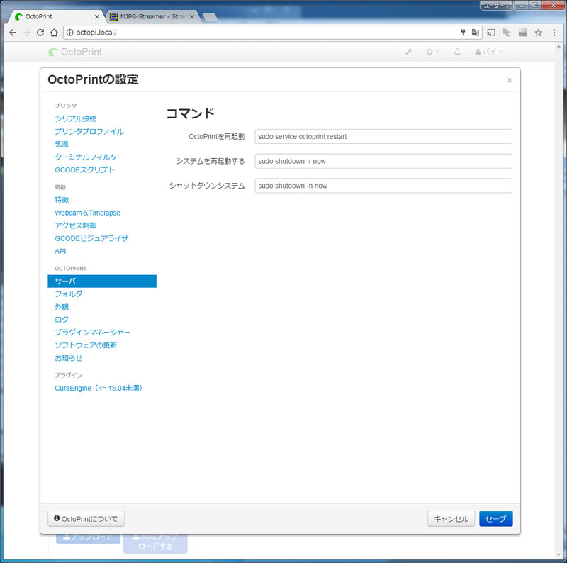Open ログ settings section

point(62,320)
